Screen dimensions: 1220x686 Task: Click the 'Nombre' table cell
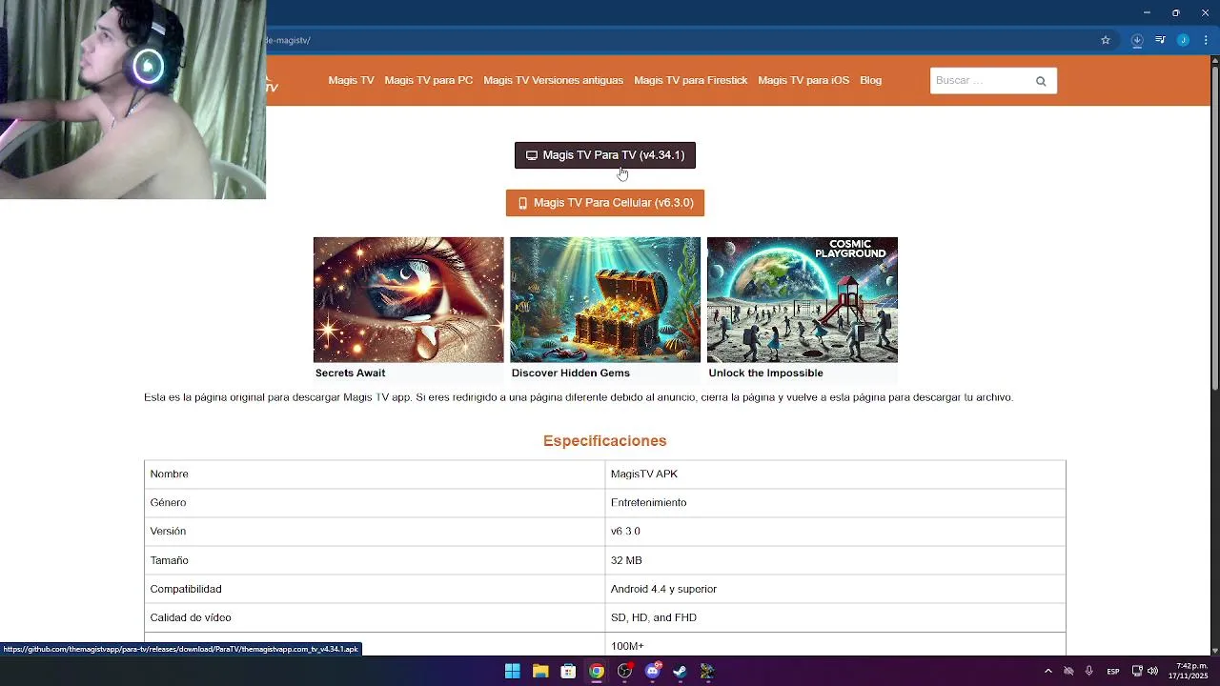(375, 474)
